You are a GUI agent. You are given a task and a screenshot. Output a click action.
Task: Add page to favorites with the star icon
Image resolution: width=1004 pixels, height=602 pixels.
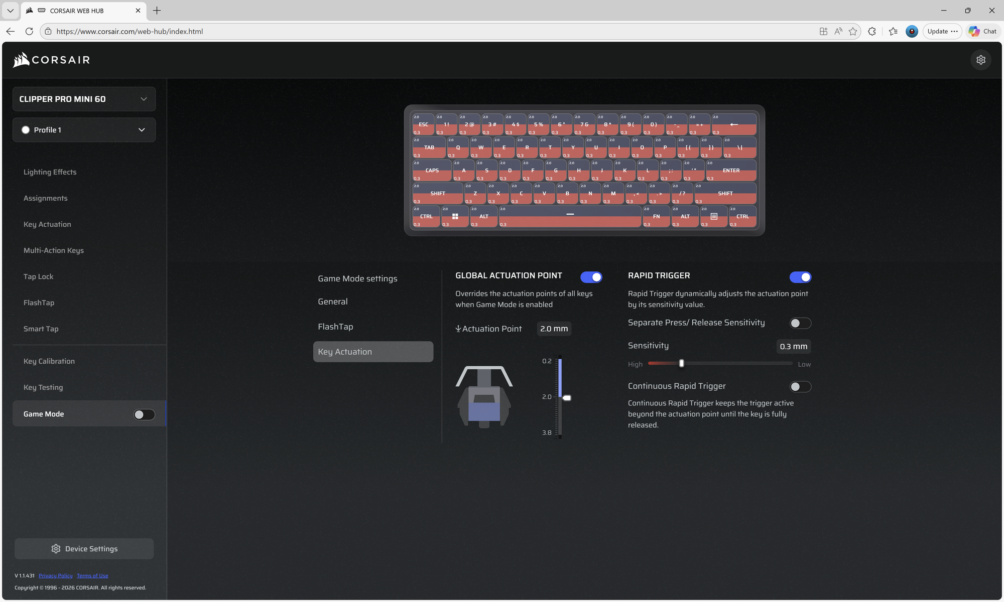(853, 31)
